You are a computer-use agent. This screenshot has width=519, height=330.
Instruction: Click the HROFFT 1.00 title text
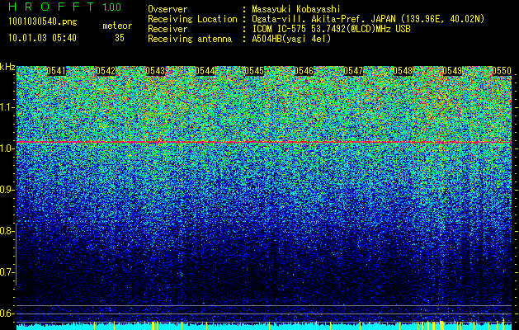pyautogui.click(x=65, y=7)
